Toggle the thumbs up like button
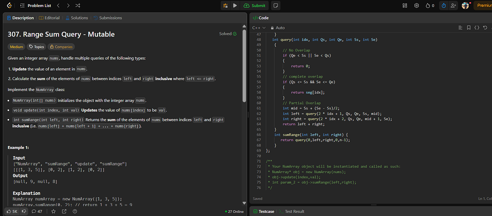The width and height of the screenshot is (492, 216). point(12,211)
